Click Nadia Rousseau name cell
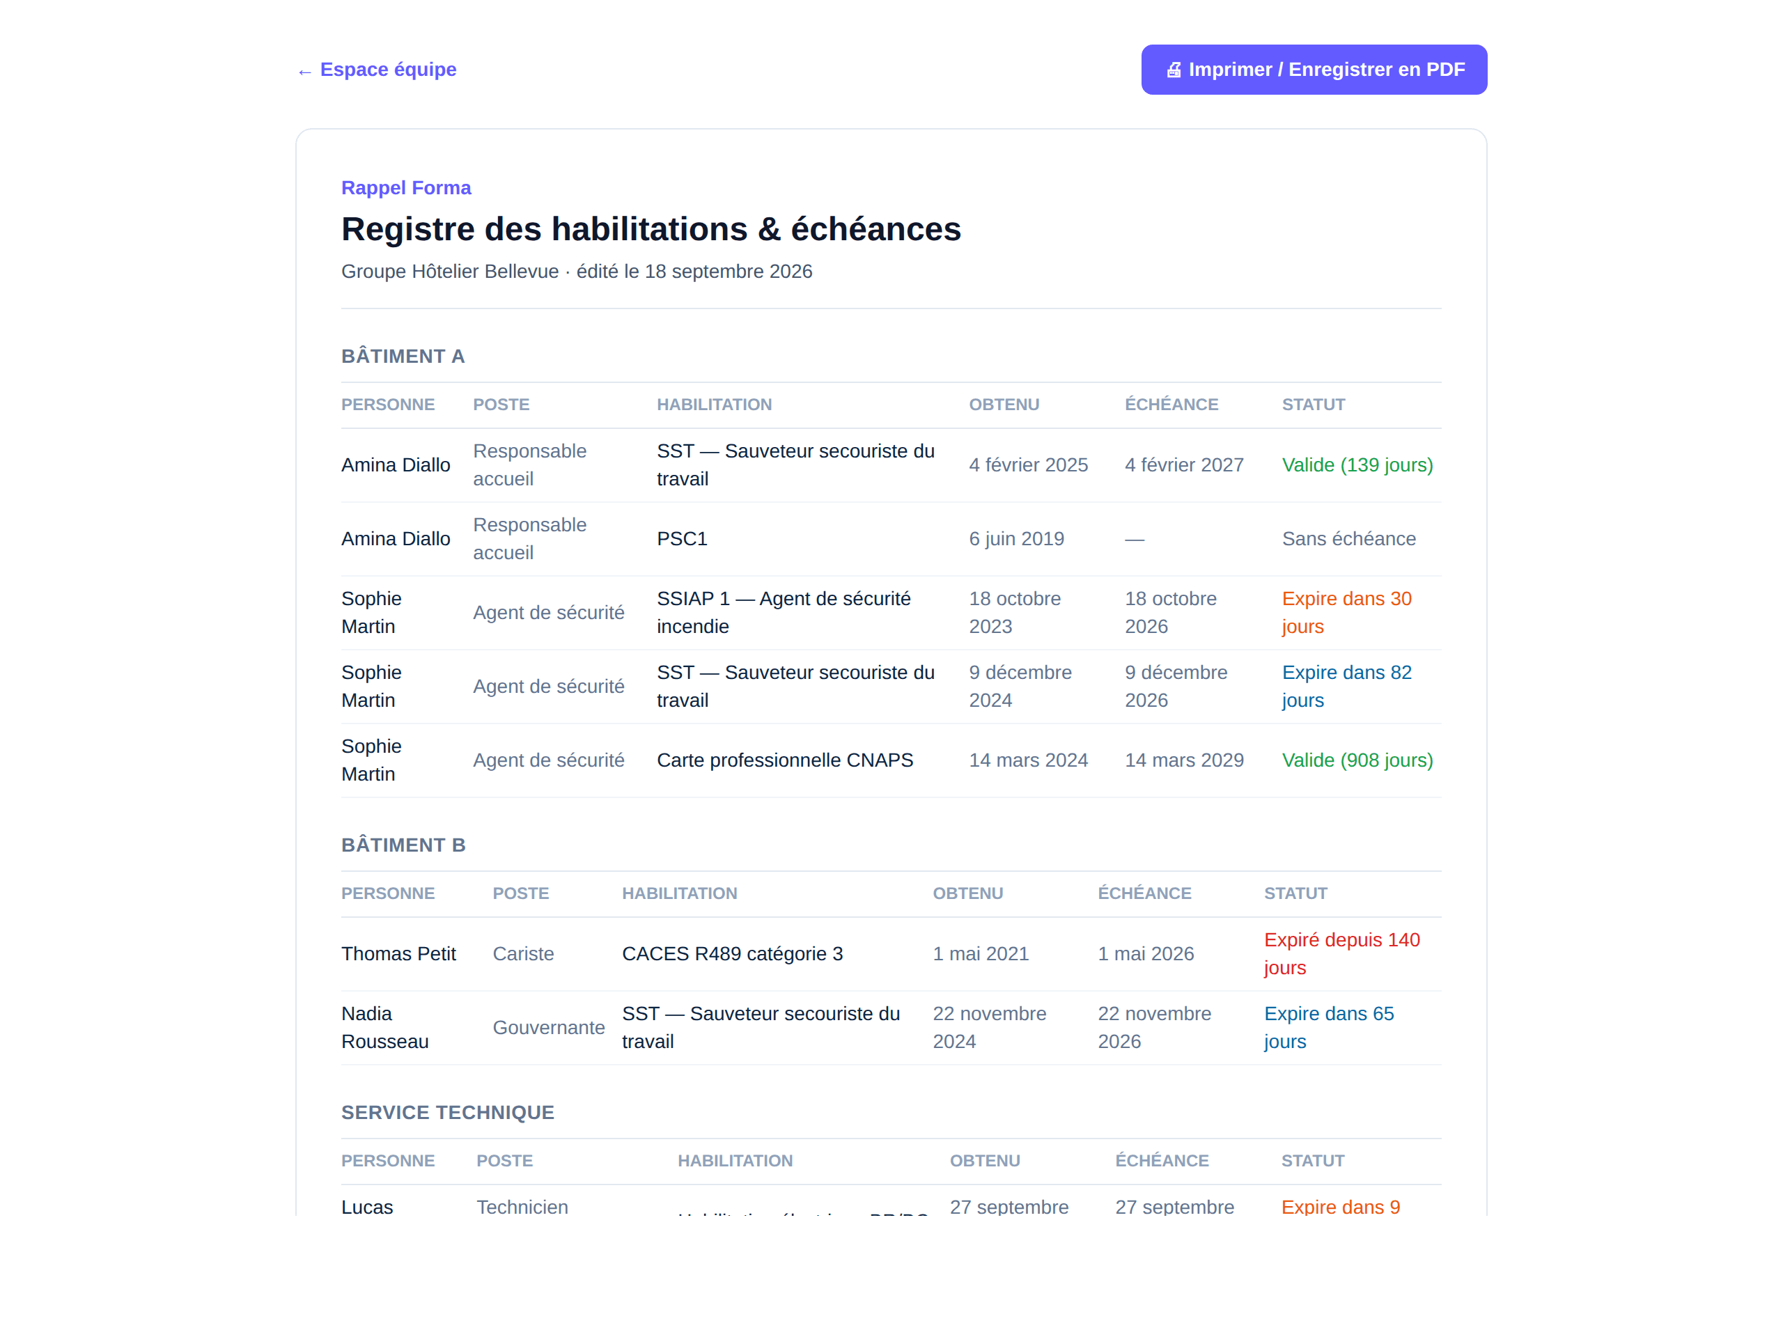Screen dimensions: 1783x1337 coord(385,1028)
